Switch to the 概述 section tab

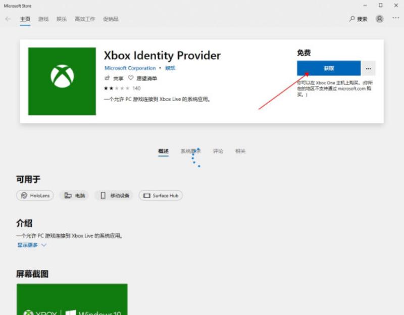pyautogui.click(x=163, y=151)
